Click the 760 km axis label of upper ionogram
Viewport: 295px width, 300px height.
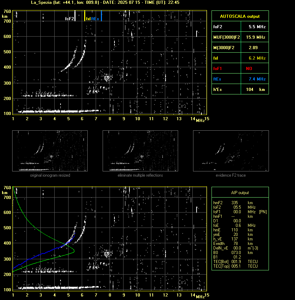click(7, 11)
